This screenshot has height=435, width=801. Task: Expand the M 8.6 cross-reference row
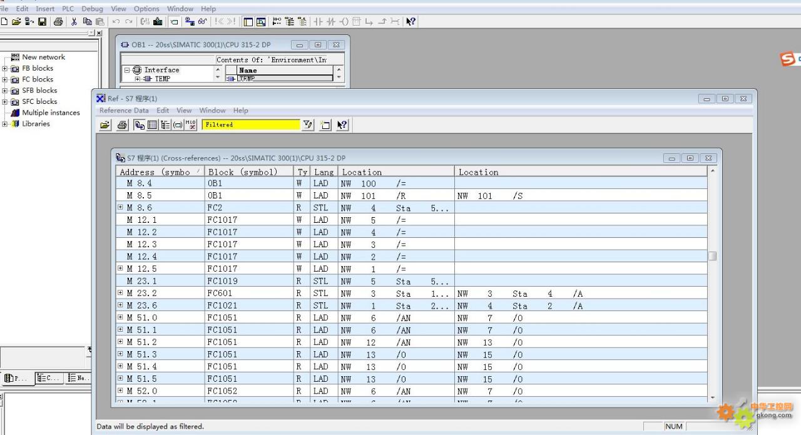(x=120, y=207)
